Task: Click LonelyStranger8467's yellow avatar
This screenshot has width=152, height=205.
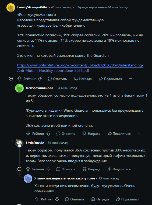Action: 11,8
